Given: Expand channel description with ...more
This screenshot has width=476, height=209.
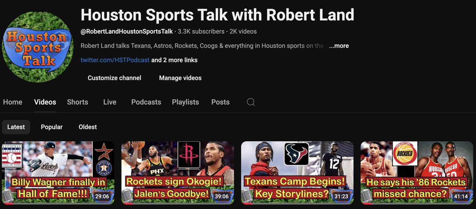Looking at the screenshot, I should (339, 46).
